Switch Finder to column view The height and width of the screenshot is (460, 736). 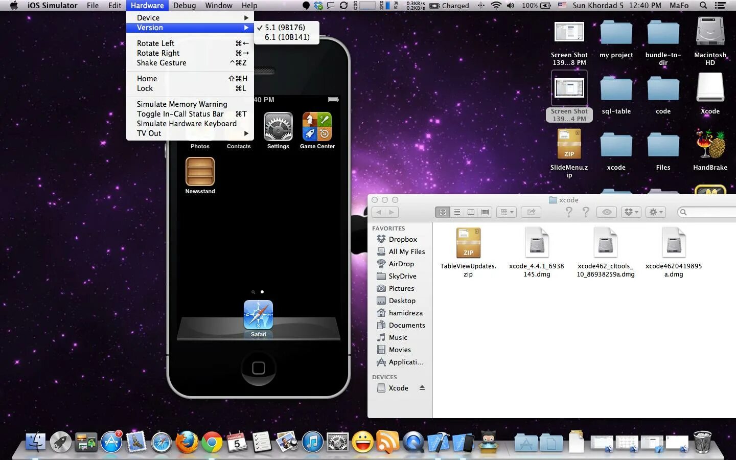click(471, 212)
